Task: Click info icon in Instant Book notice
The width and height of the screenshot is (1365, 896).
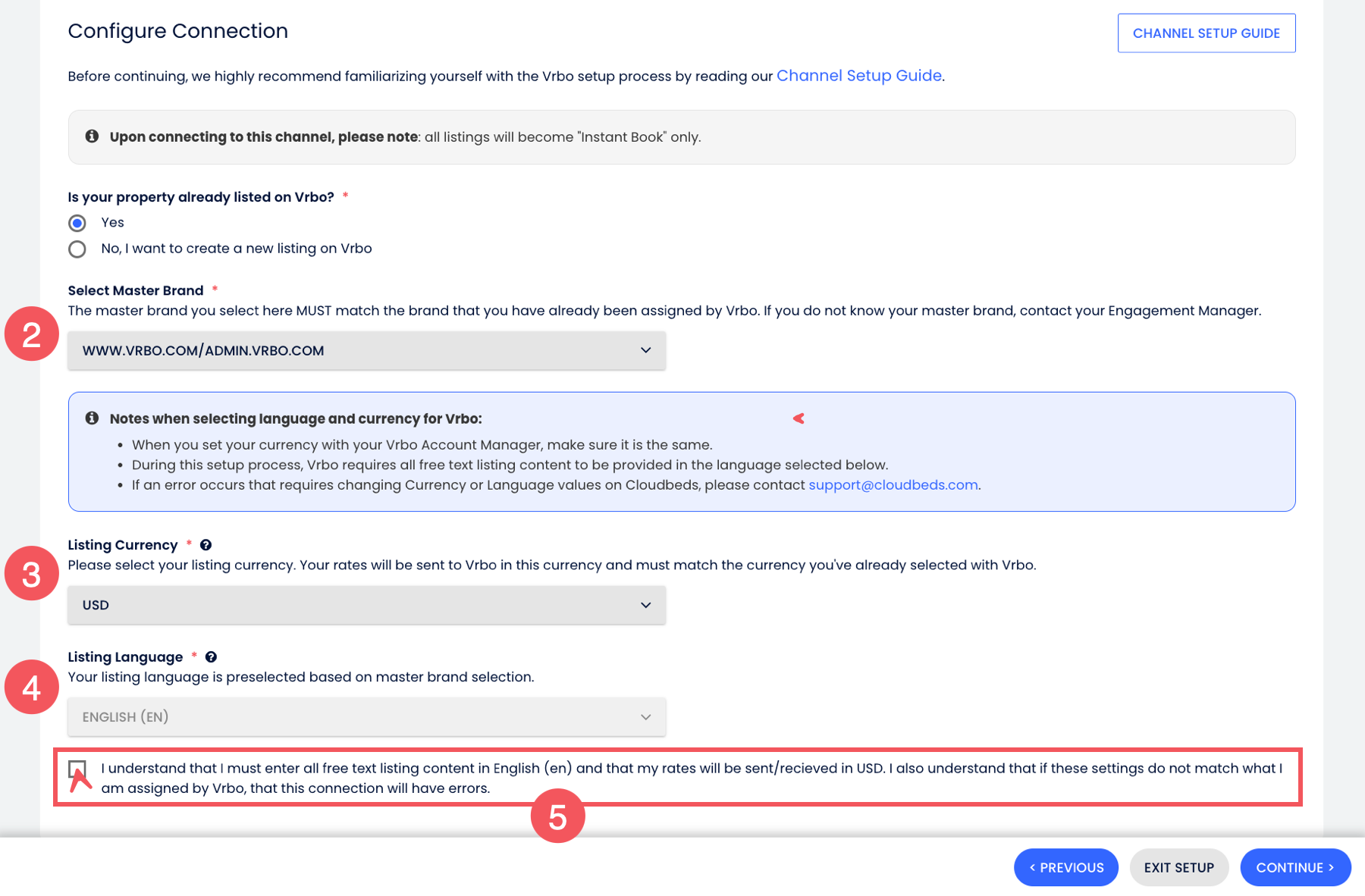Action: coord(92,136)
